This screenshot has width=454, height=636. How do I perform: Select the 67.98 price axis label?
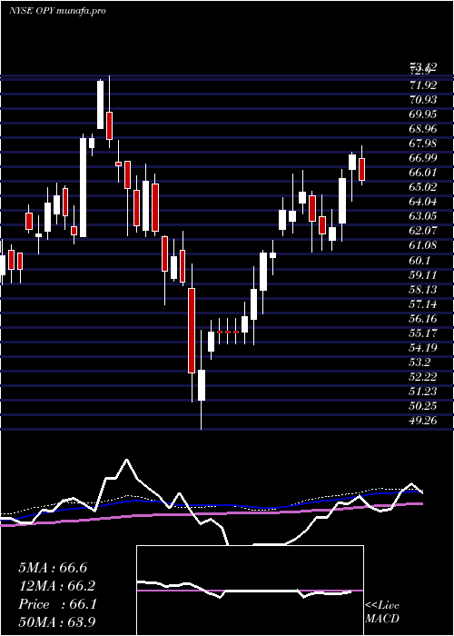click(x=423, y=144)
